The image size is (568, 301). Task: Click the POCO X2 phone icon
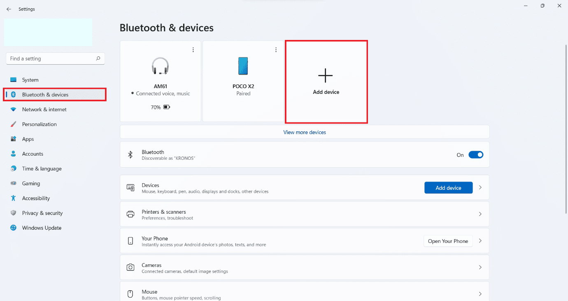[x=243, y=66]
